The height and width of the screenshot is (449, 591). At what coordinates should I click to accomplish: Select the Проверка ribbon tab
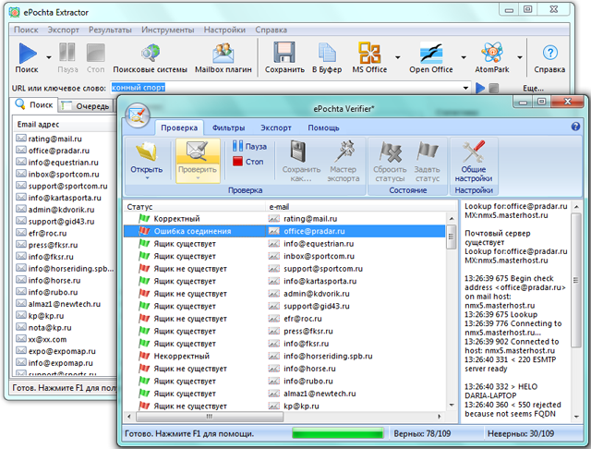point(179,127)
